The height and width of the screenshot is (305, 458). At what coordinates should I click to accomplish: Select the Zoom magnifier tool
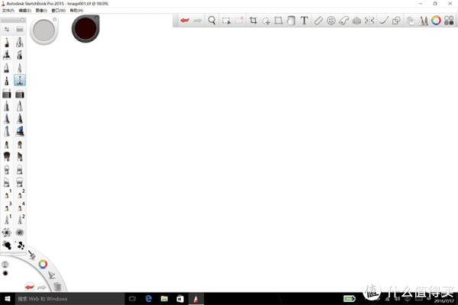pos(212,21)
